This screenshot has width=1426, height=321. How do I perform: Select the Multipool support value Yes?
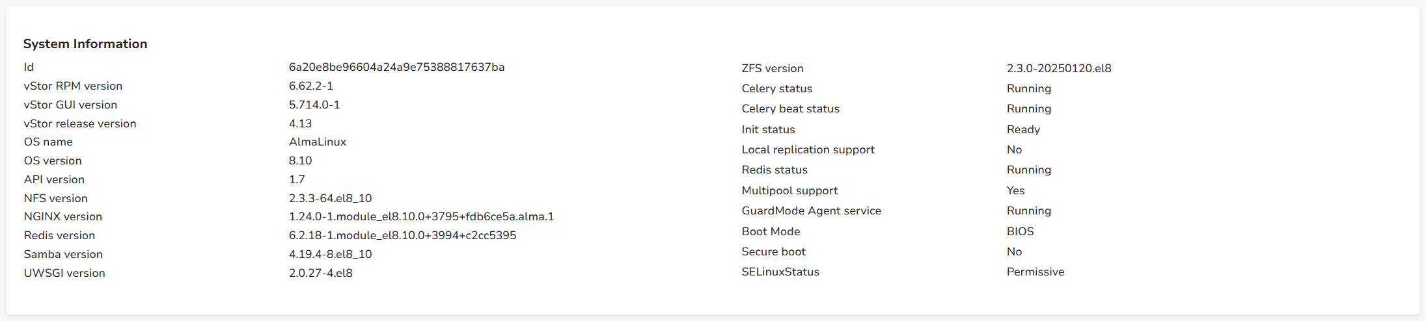(1015, 190)
